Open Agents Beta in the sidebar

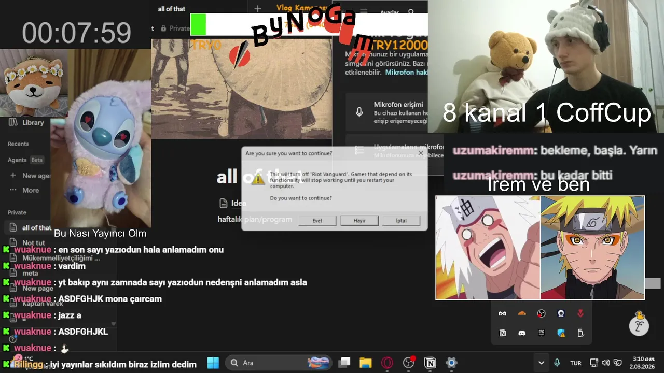click(x=25, y=160)
